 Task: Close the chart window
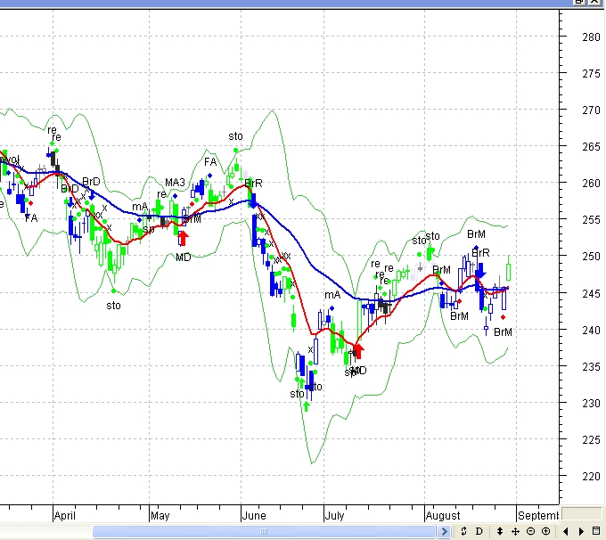(596, 3)
